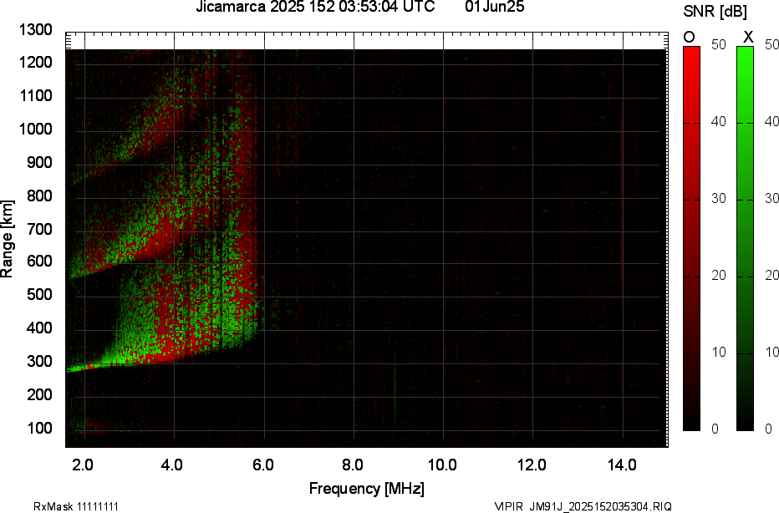The image size is (779, 513).
Task: Click the 'X' label above green color bar
Action: click(748, 38)
